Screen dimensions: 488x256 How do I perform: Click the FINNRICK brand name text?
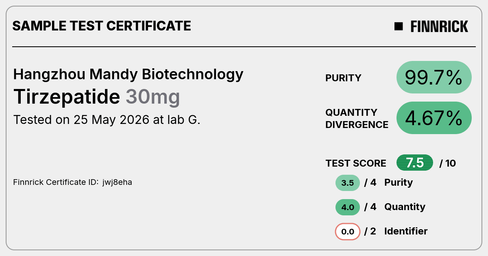pyautogui.click(x=439, y=26)
